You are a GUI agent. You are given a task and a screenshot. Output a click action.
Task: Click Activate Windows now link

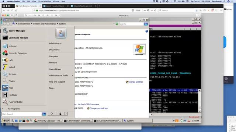tap(88, 104)
